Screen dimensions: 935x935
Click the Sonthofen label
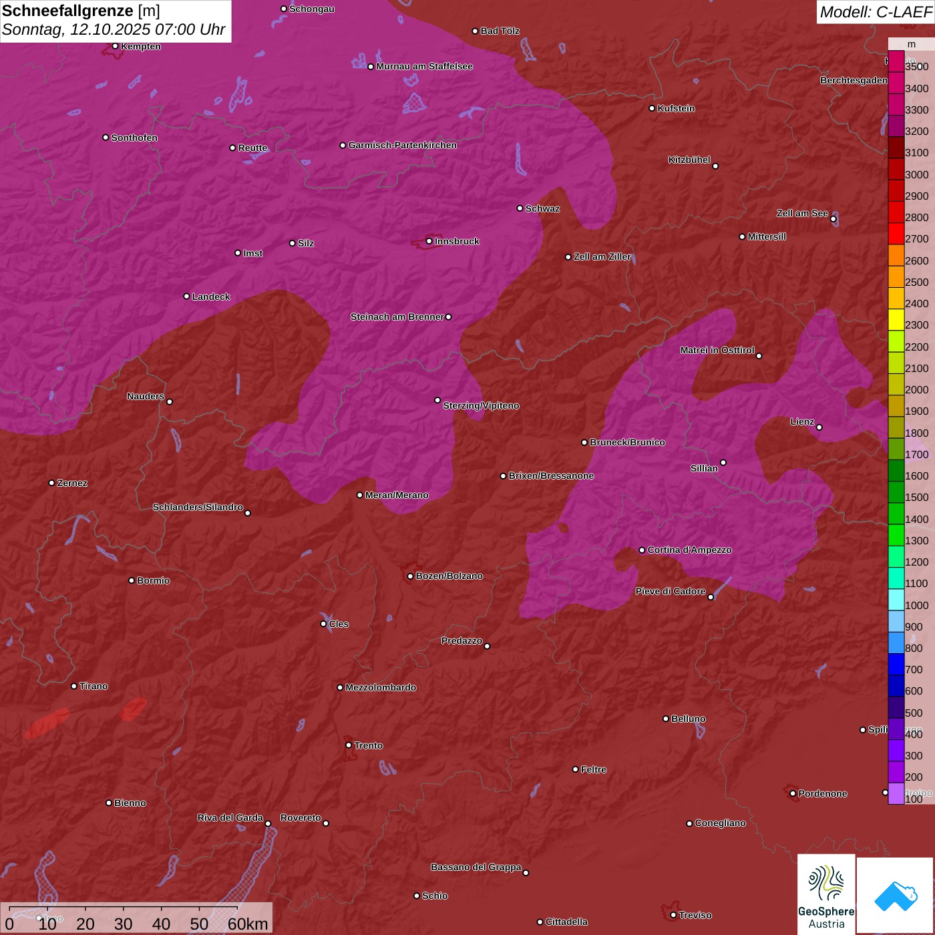pyautogui.click(x=134, y=138)
